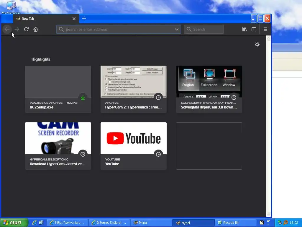Click the search box magnifier icon
302x227 pixels.
click(189, 29)
